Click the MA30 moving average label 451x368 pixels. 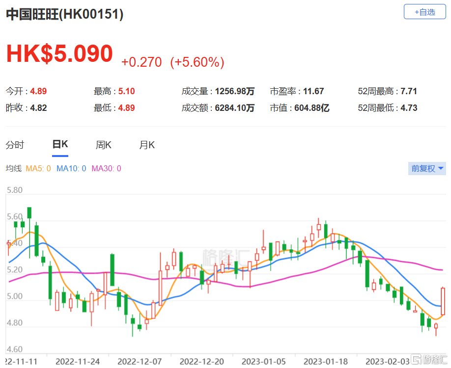(x=107, y=168)
